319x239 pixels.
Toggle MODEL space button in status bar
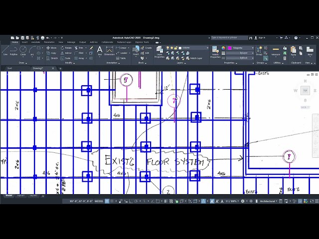pos(99,201)
